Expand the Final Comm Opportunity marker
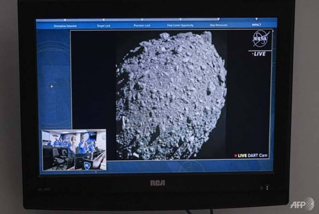Viewport: 319px width, 214px height. click(180, 19)
